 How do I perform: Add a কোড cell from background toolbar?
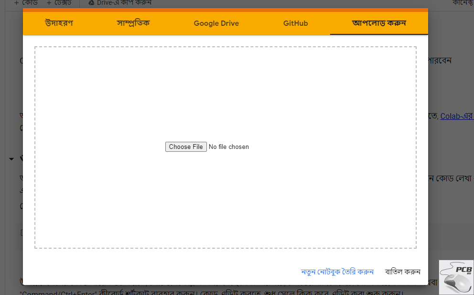(26, 3)
